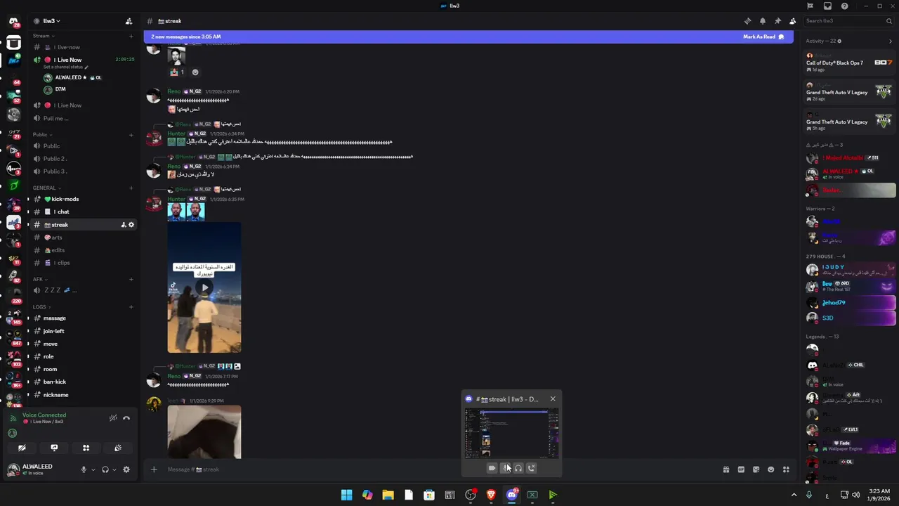
Task: Open the arts channel
Action: 83,238
